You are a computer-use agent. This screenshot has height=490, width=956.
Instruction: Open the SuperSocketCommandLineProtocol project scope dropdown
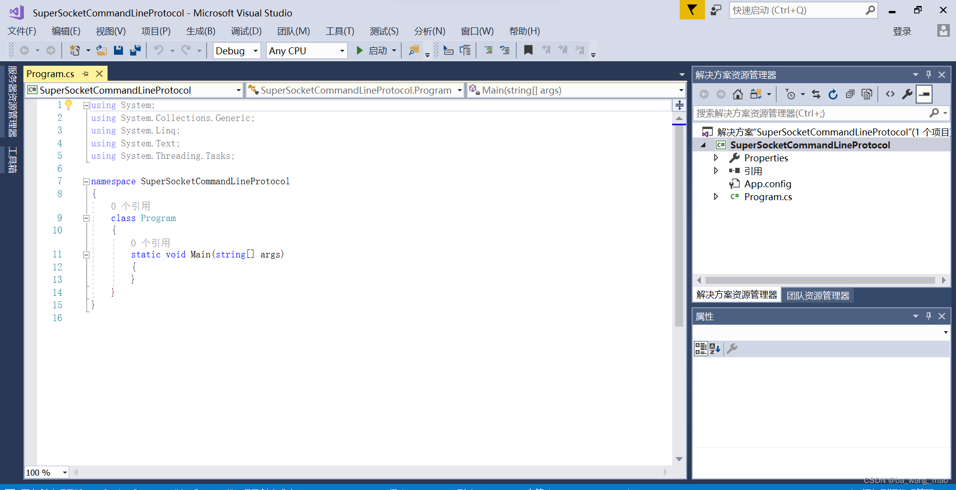tap(134, 90)
